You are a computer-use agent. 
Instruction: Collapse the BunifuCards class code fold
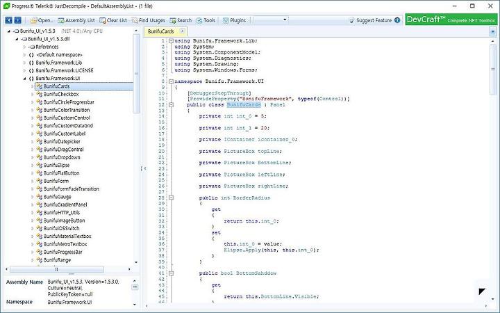tap(171, 105)
